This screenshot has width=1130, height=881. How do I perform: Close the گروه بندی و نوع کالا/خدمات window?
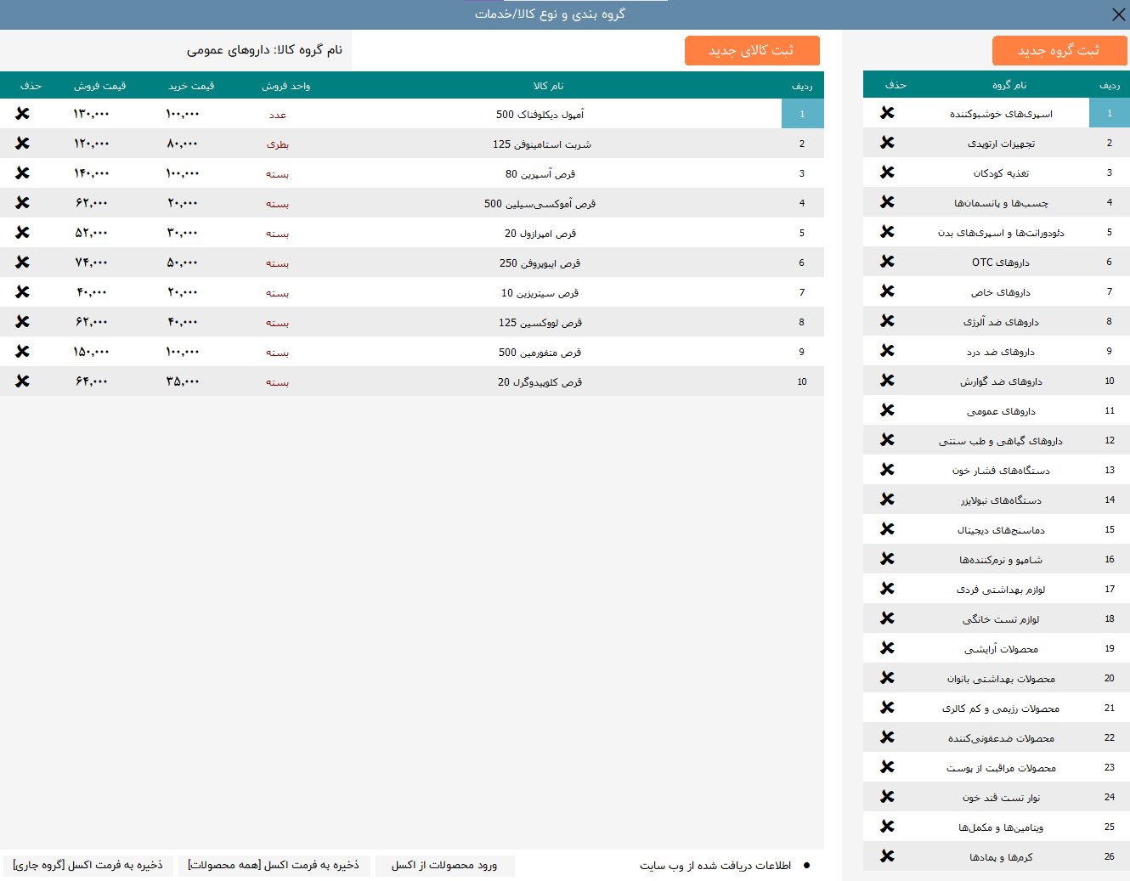[1118, 14]
